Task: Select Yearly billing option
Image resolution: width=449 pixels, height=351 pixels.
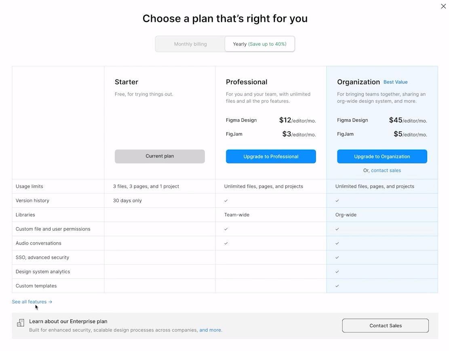Action: [259, 44]
